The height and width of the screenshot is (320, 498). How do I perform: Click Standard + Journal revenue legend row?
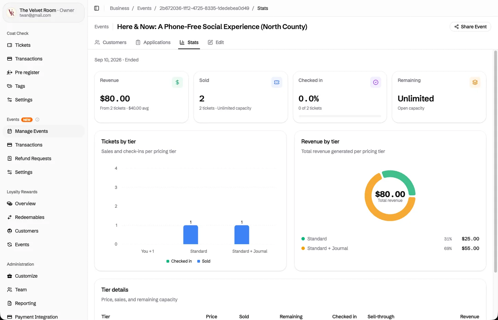click(390, 248)
